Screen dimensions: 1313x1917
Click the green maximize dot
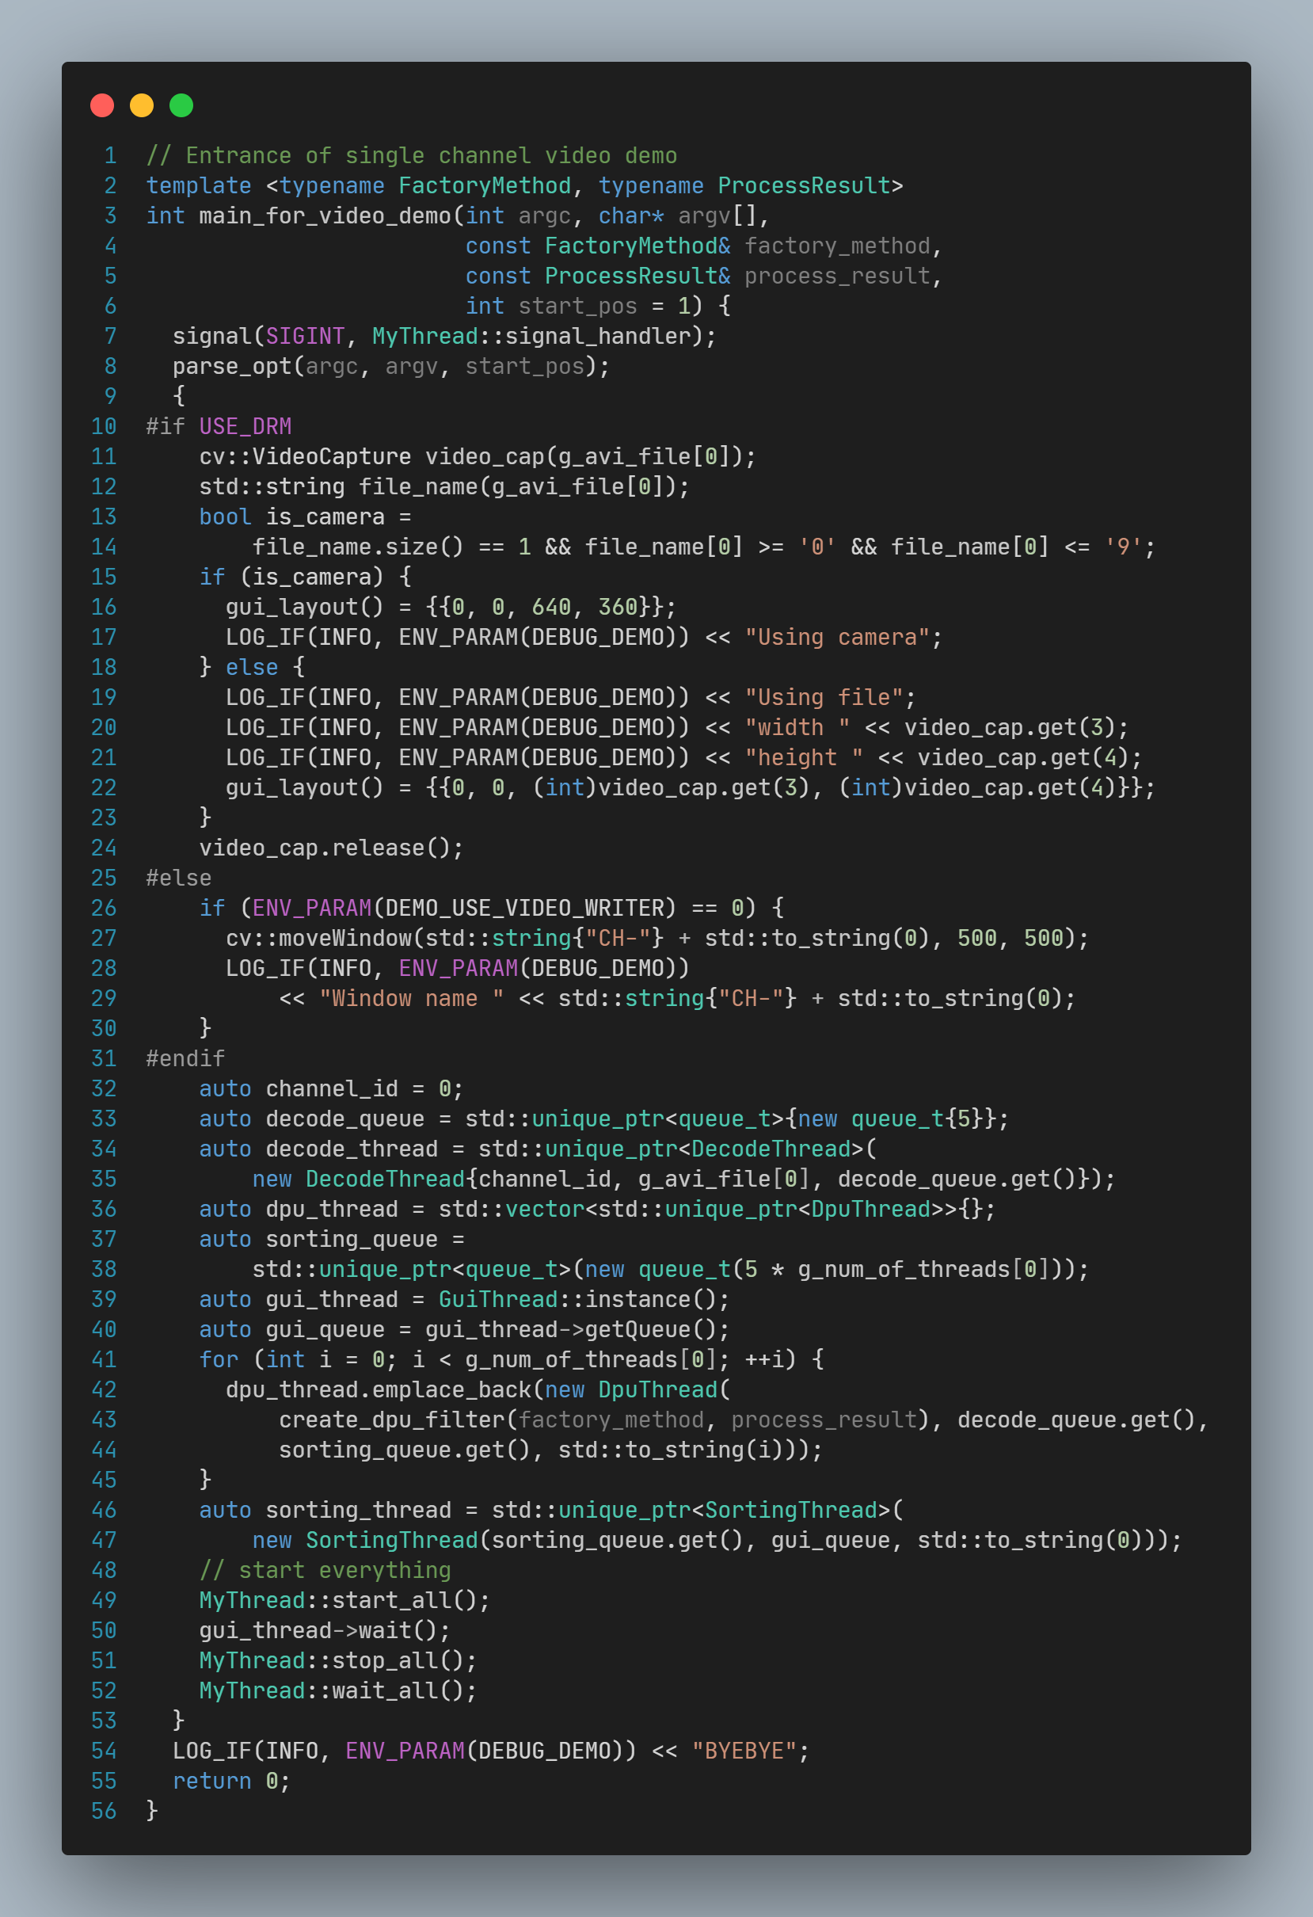(x=181, y=105)
